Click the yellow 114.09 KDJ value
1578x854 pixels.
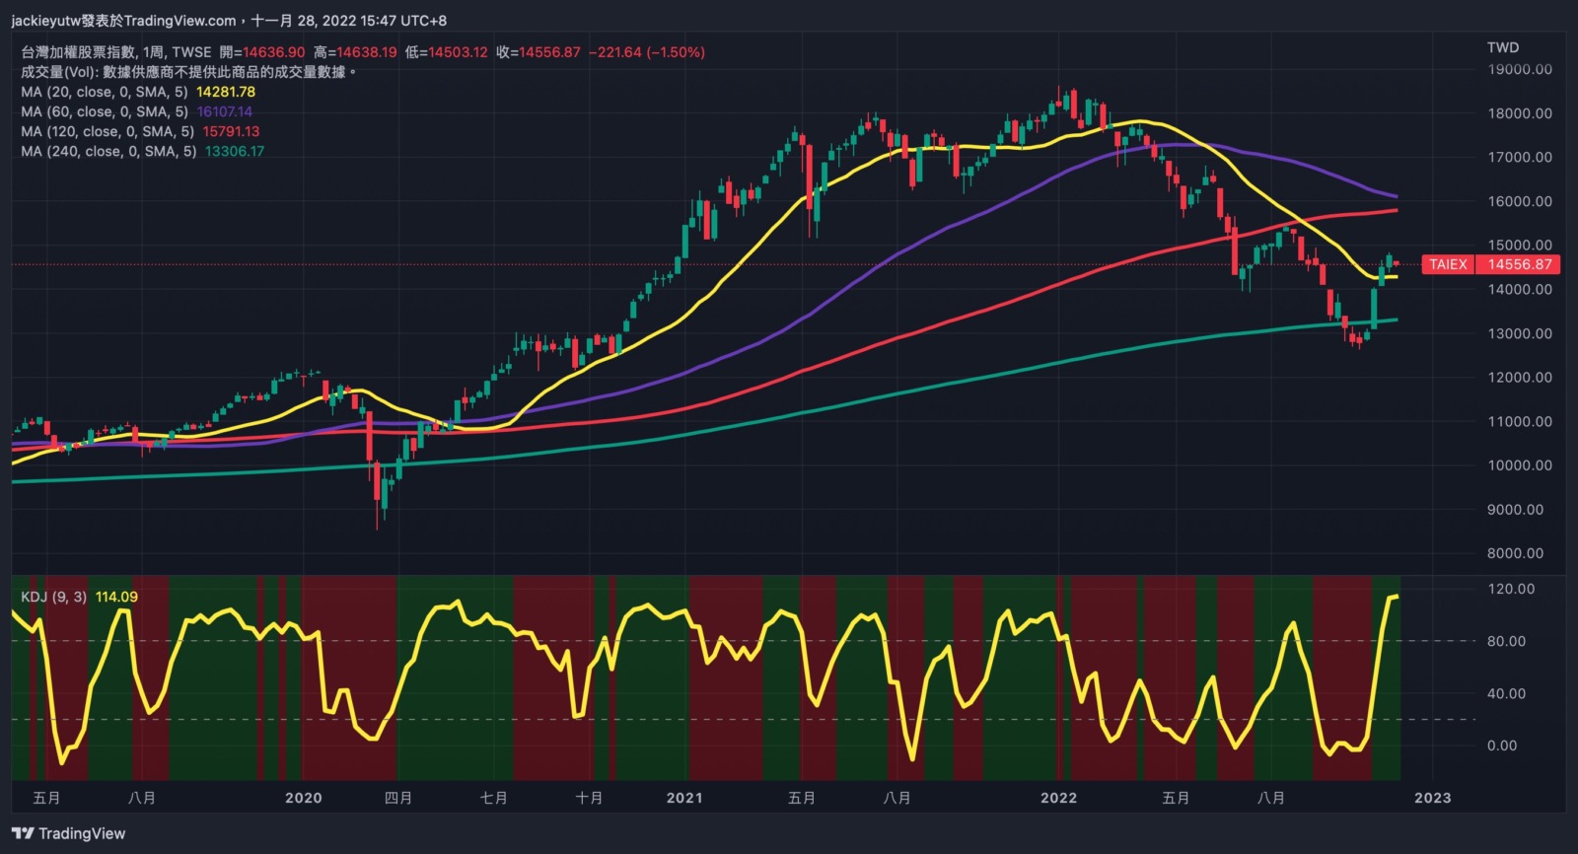(116, 597)
